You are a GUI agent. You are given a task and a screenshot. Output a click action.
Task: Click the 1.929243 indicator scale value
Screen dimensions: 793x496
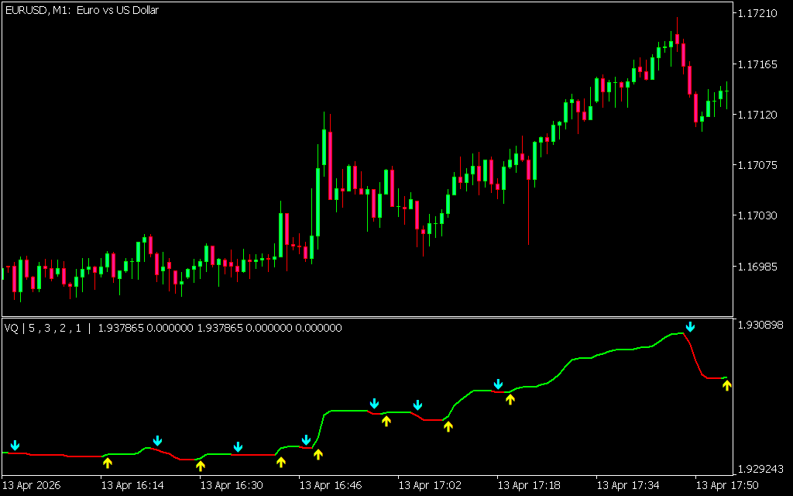[x=764, y=470]
